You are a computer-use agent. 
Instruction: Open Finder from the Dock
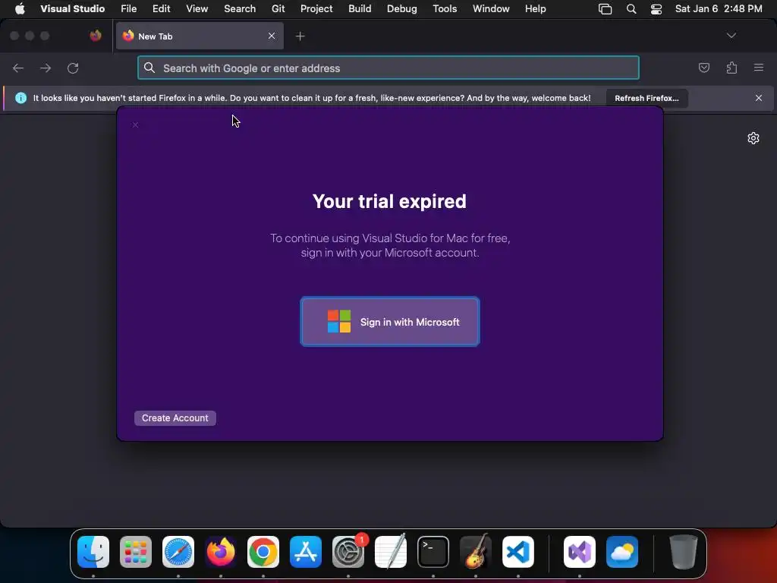(93, 552)
